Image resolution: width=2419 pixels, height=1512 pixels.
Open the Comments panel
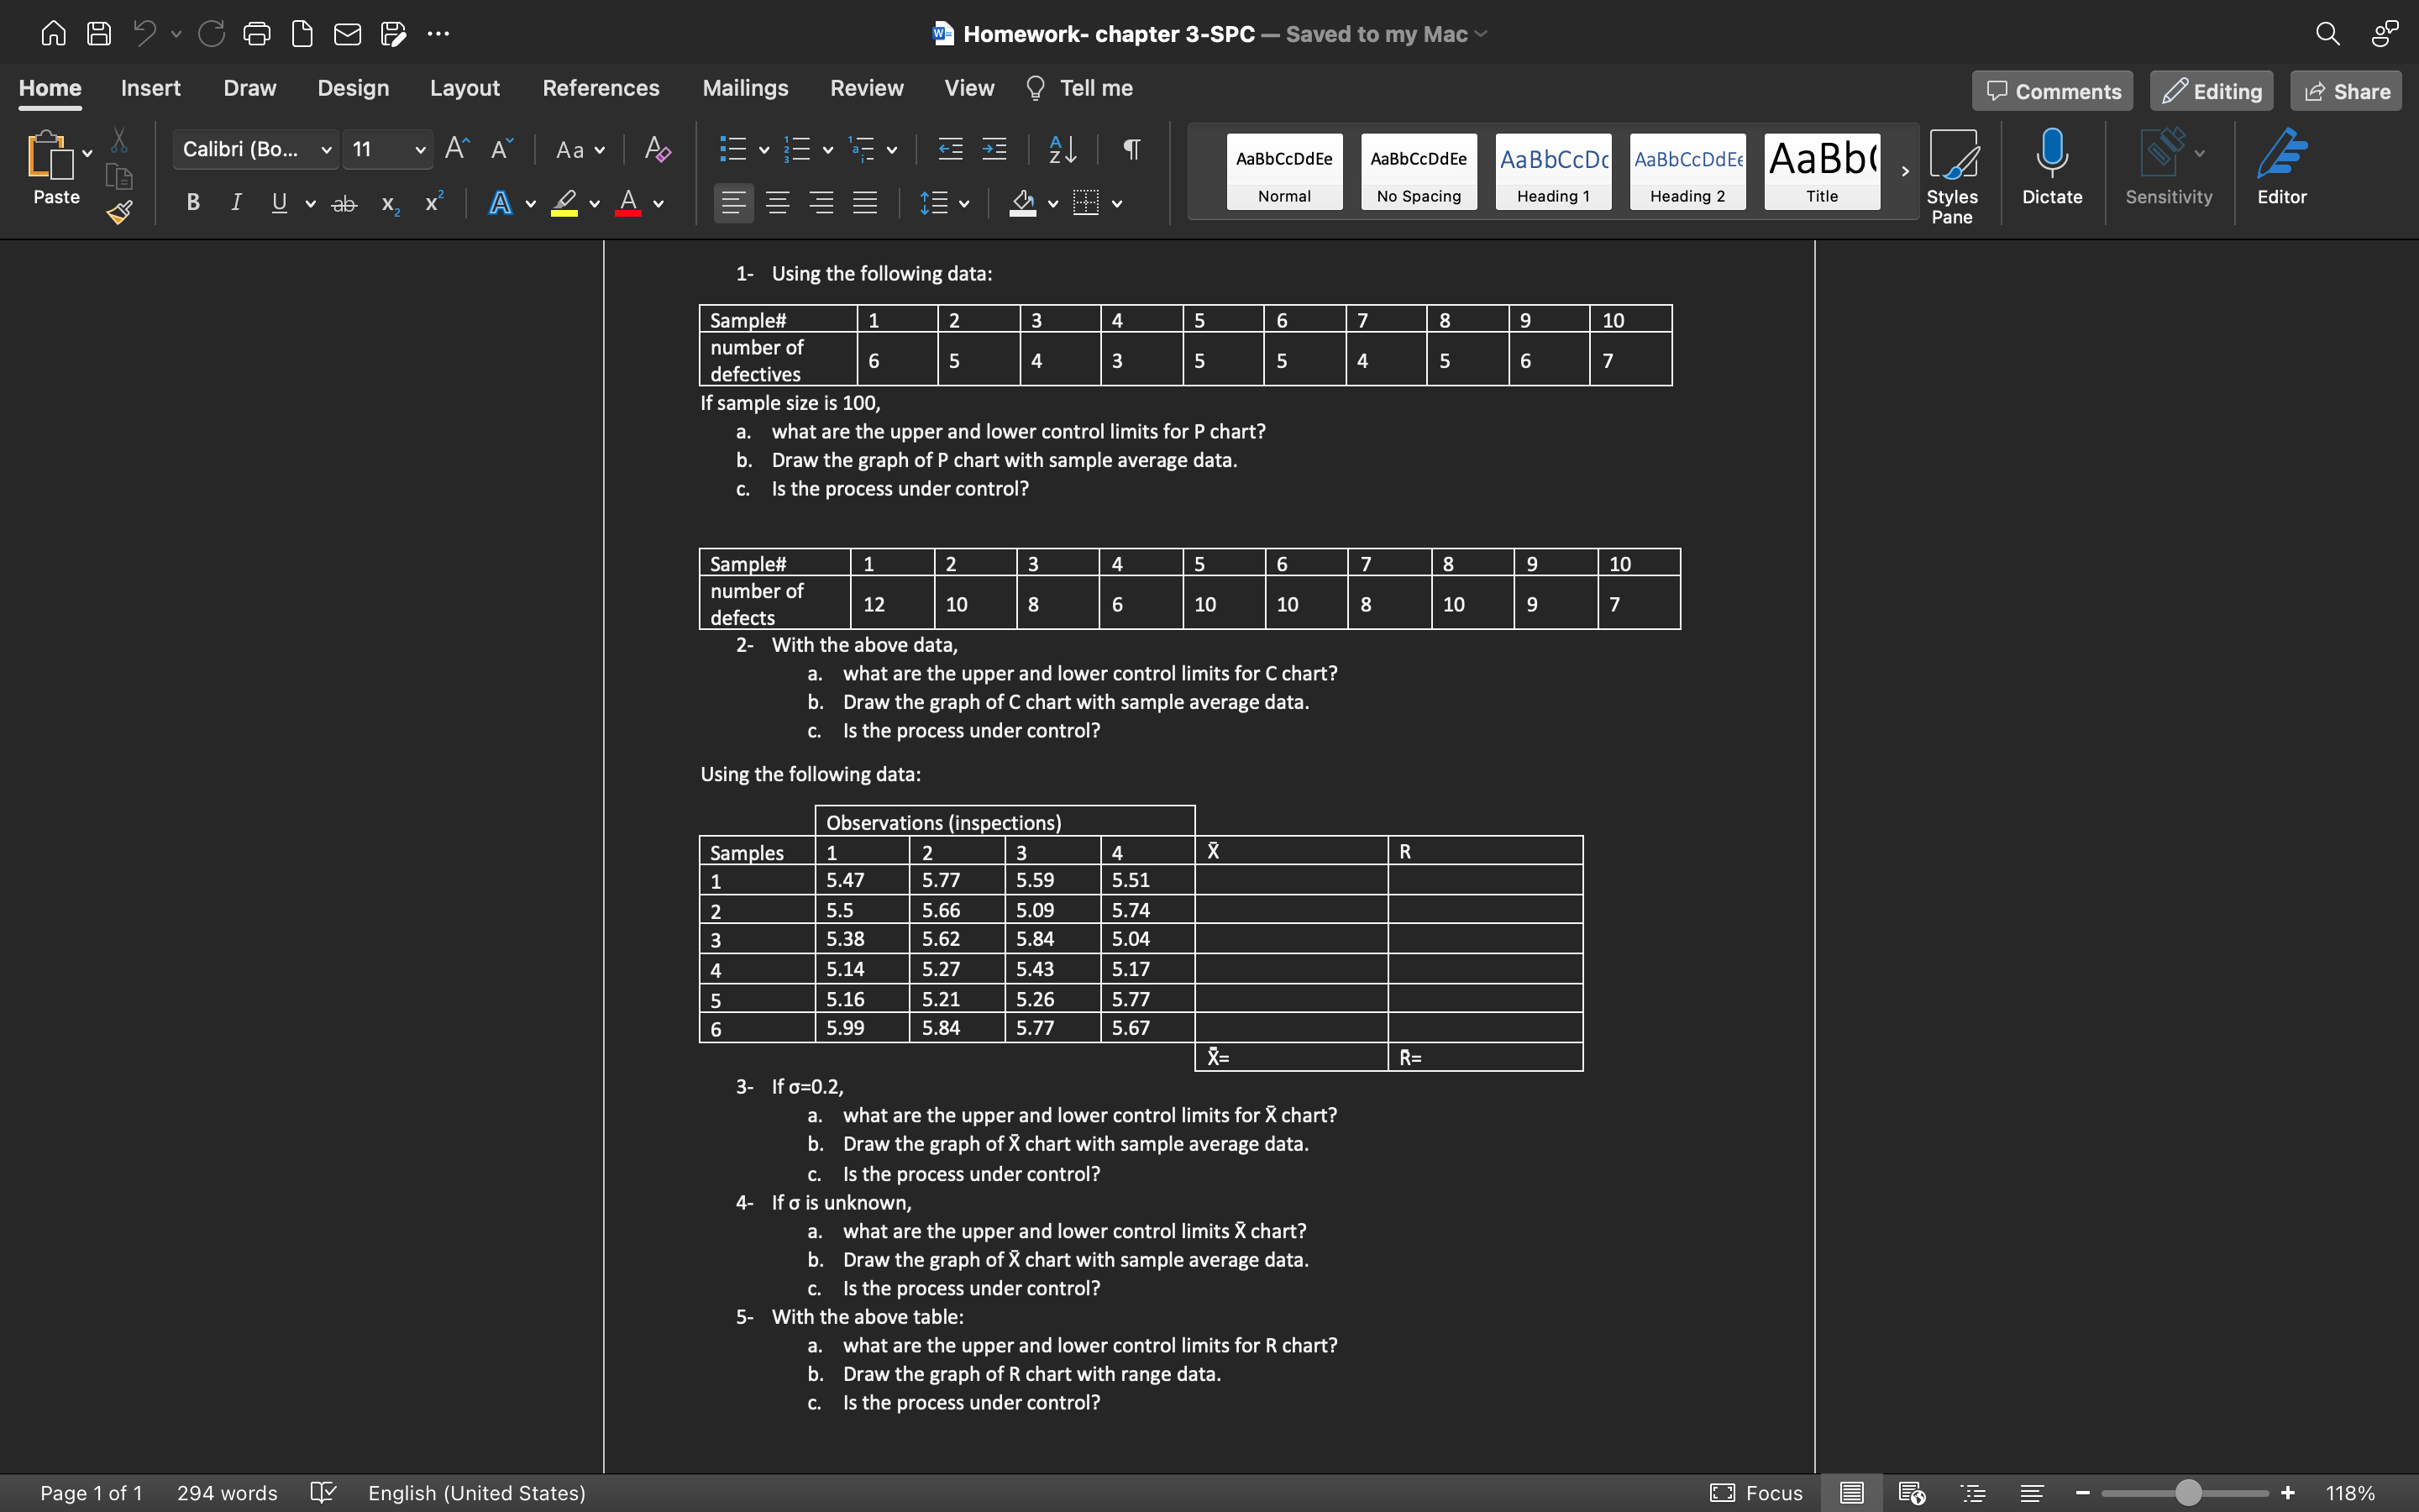pyautogui.click(x=2051, y=90)
